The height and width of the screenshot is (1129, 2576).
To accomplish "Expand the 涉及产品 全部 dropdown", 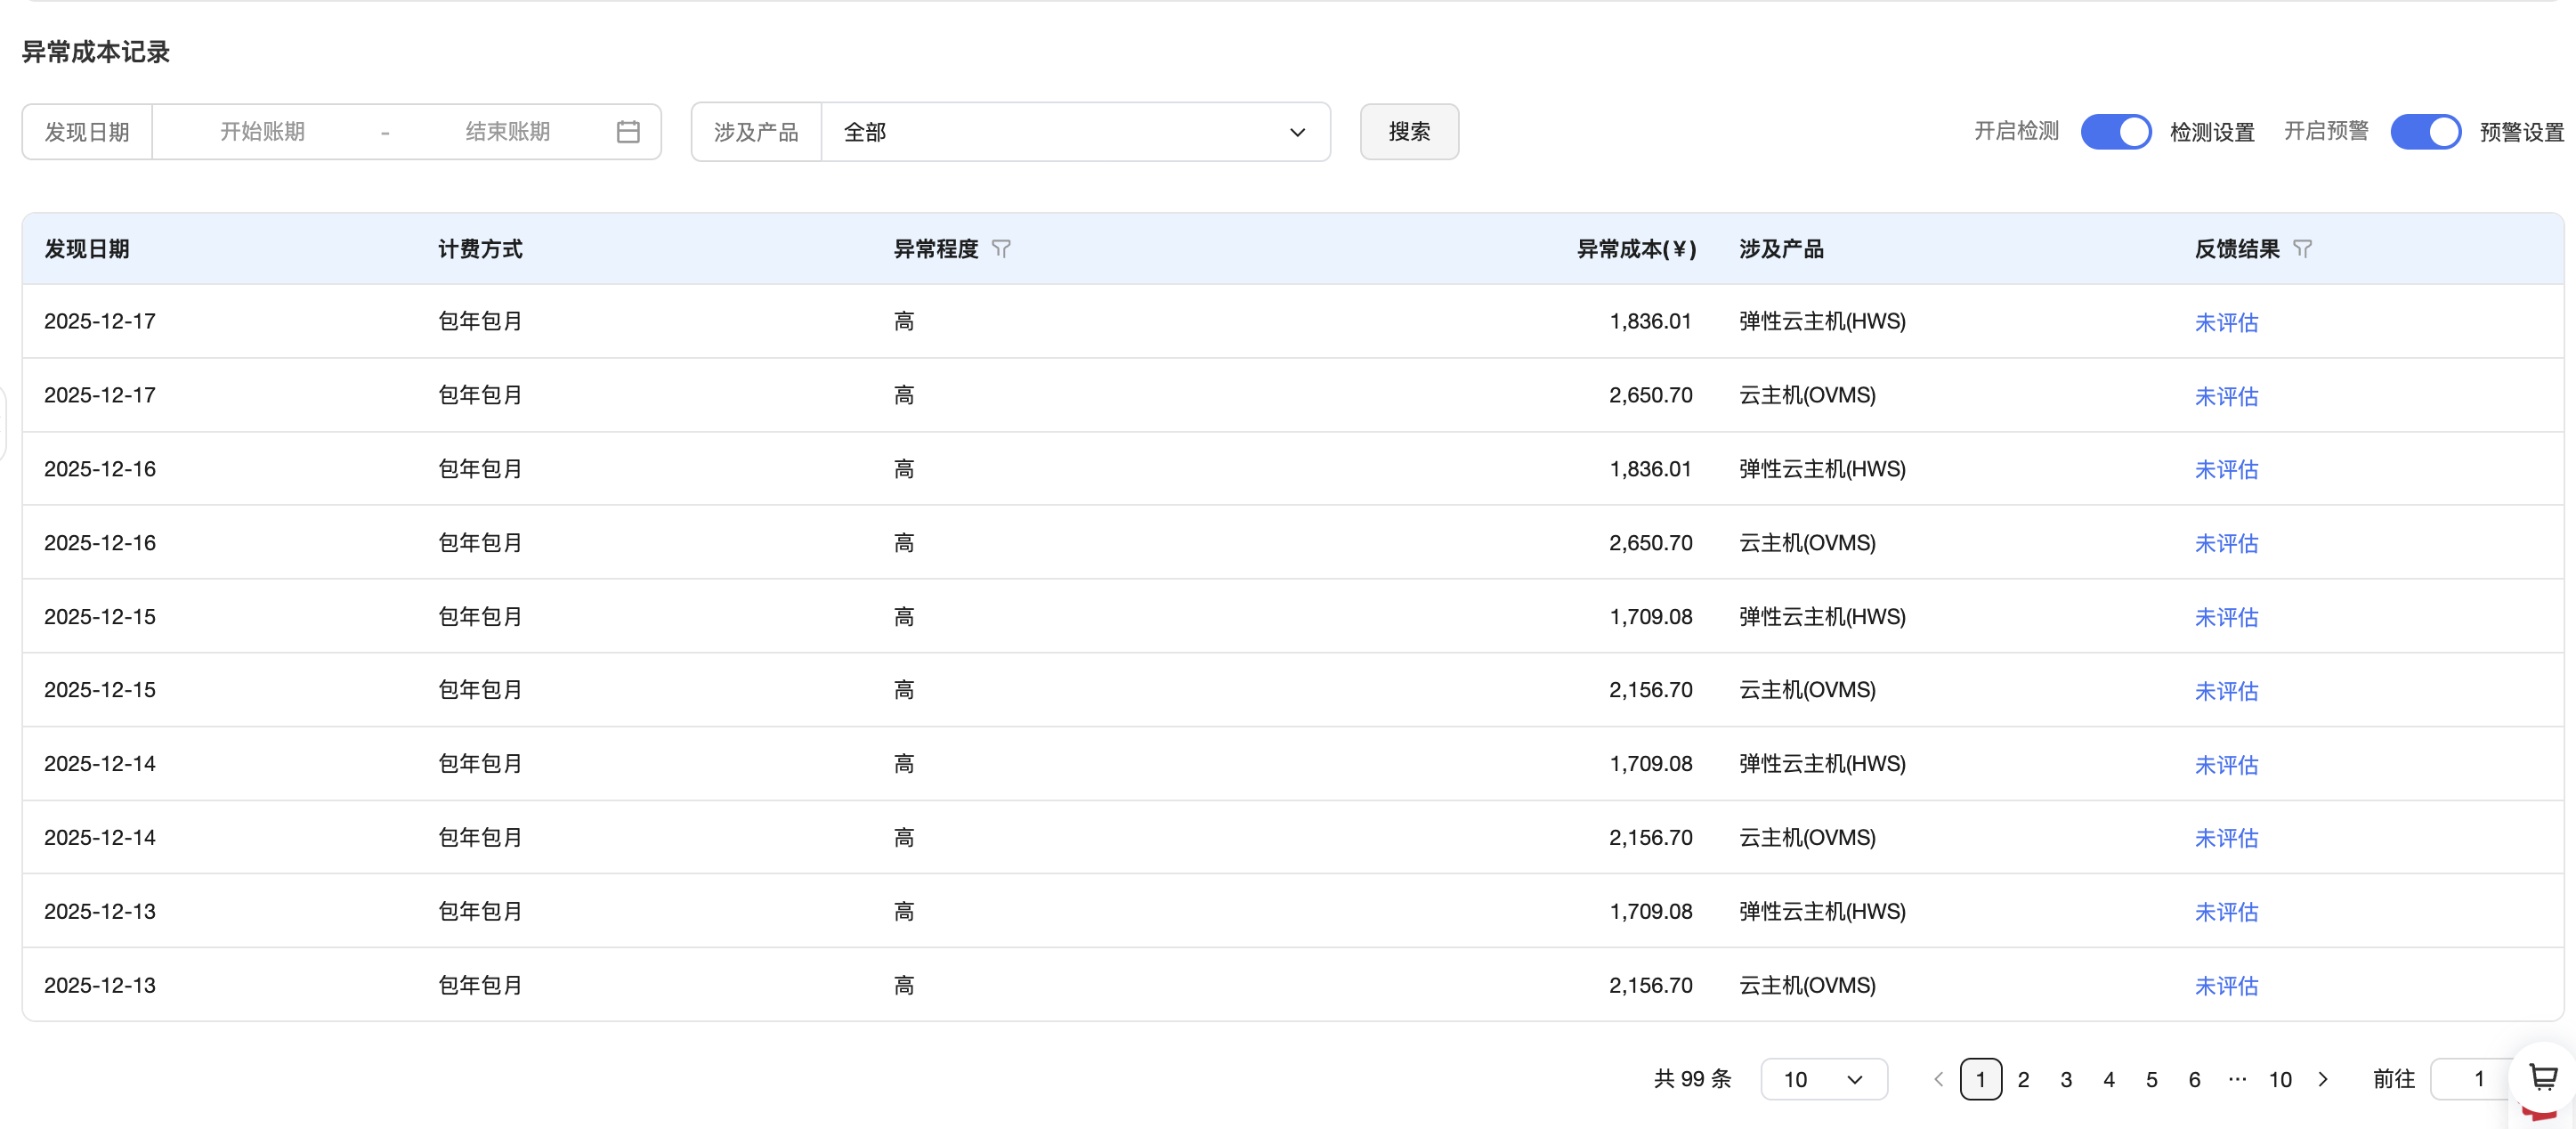I will point(1075,132).
